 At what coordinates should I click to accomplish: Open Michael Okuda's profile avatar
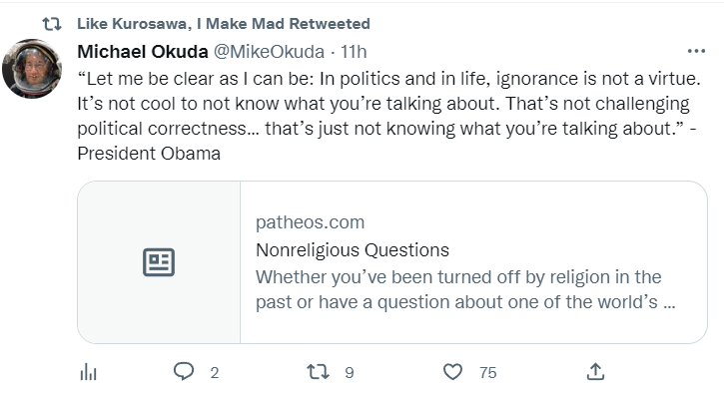32,69
